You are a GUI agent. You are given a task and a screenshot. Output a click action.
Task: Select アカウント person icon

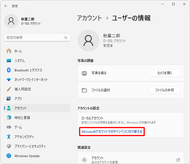coord(9,108)
